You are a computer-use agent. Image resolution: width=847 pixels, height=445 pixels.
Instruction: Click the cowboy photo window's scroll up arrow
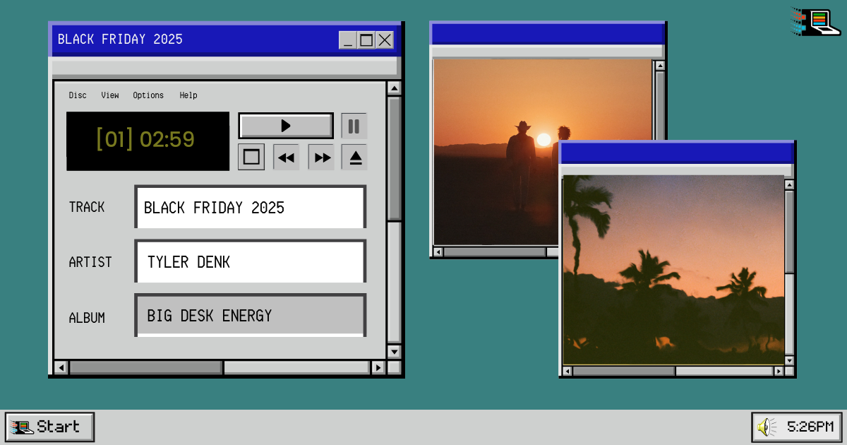pos(660,66)
